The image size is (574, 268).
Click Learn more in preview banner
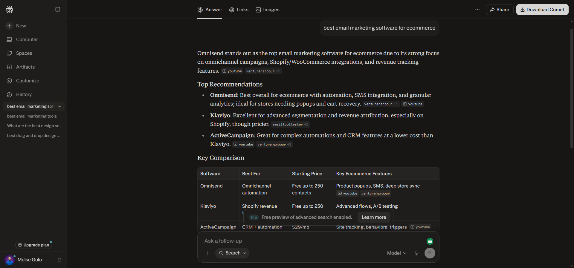coord(374,217)
